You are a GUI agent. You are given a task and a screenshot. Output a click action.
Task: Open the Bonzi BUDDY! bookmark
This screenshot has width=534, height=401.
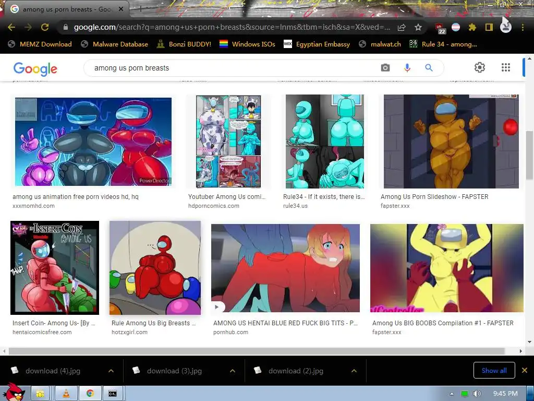click(184, 44)
